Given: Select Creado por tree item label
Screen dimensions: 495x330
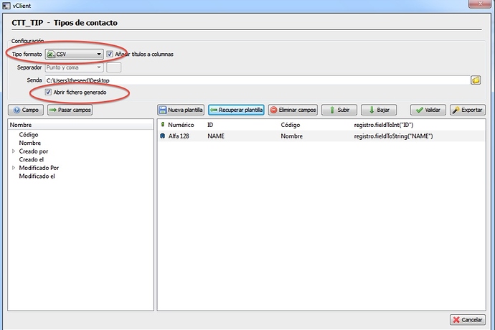Looking at the screenshot, I should click(x=34, y=151).
